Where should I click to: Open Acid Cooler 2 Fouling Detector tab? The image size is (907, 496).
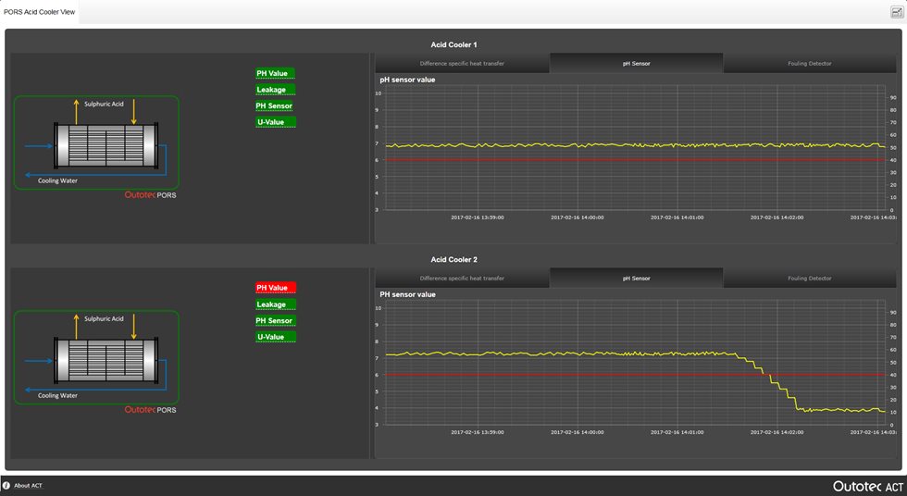pyautogui.click(x=809, y=279)
